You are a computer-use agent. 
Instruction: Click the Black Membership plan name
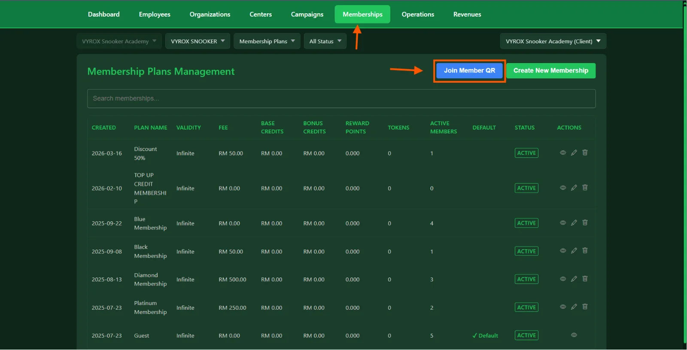point(150,251)
